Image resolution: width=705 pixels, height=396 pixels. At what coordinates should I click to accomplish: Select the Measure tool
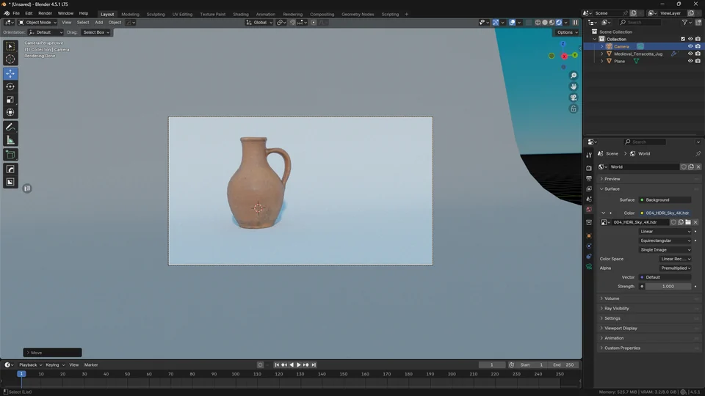10,141
